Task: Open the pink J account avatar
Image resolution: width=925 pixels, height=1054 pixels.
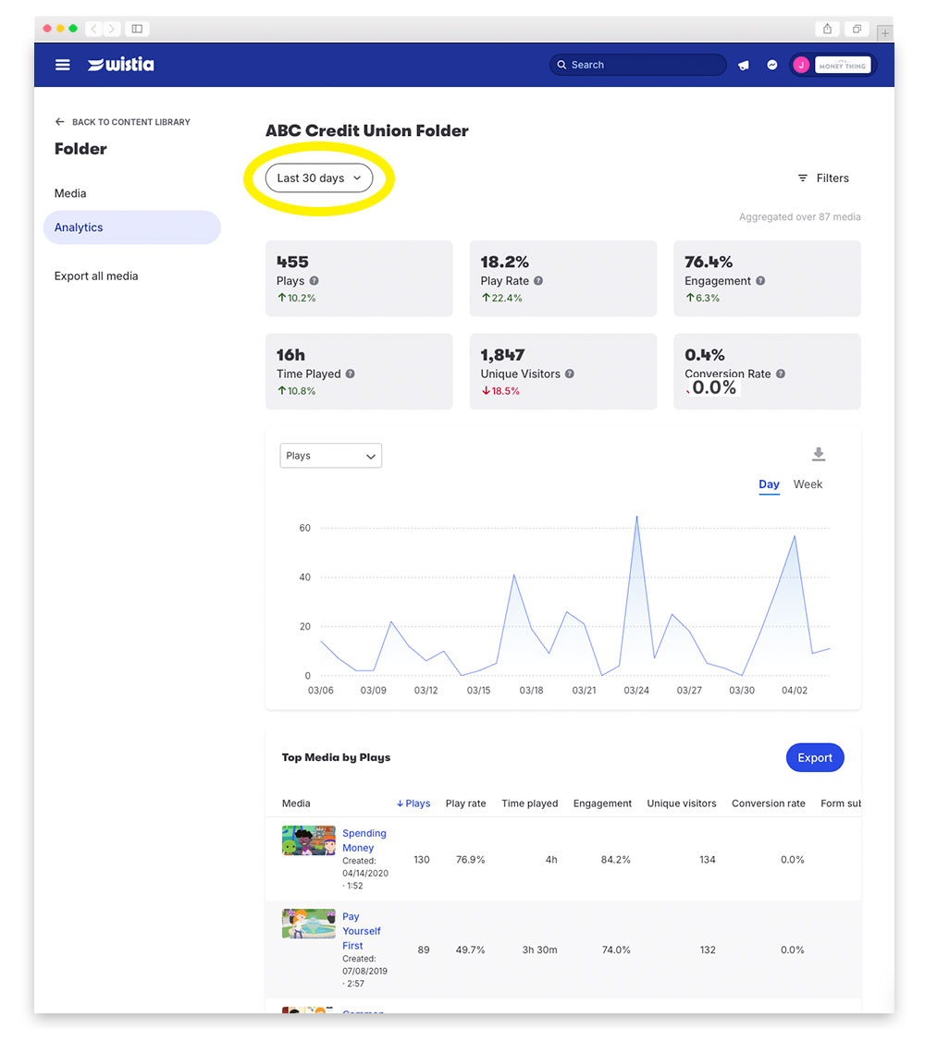Action: tap(801, 66)
